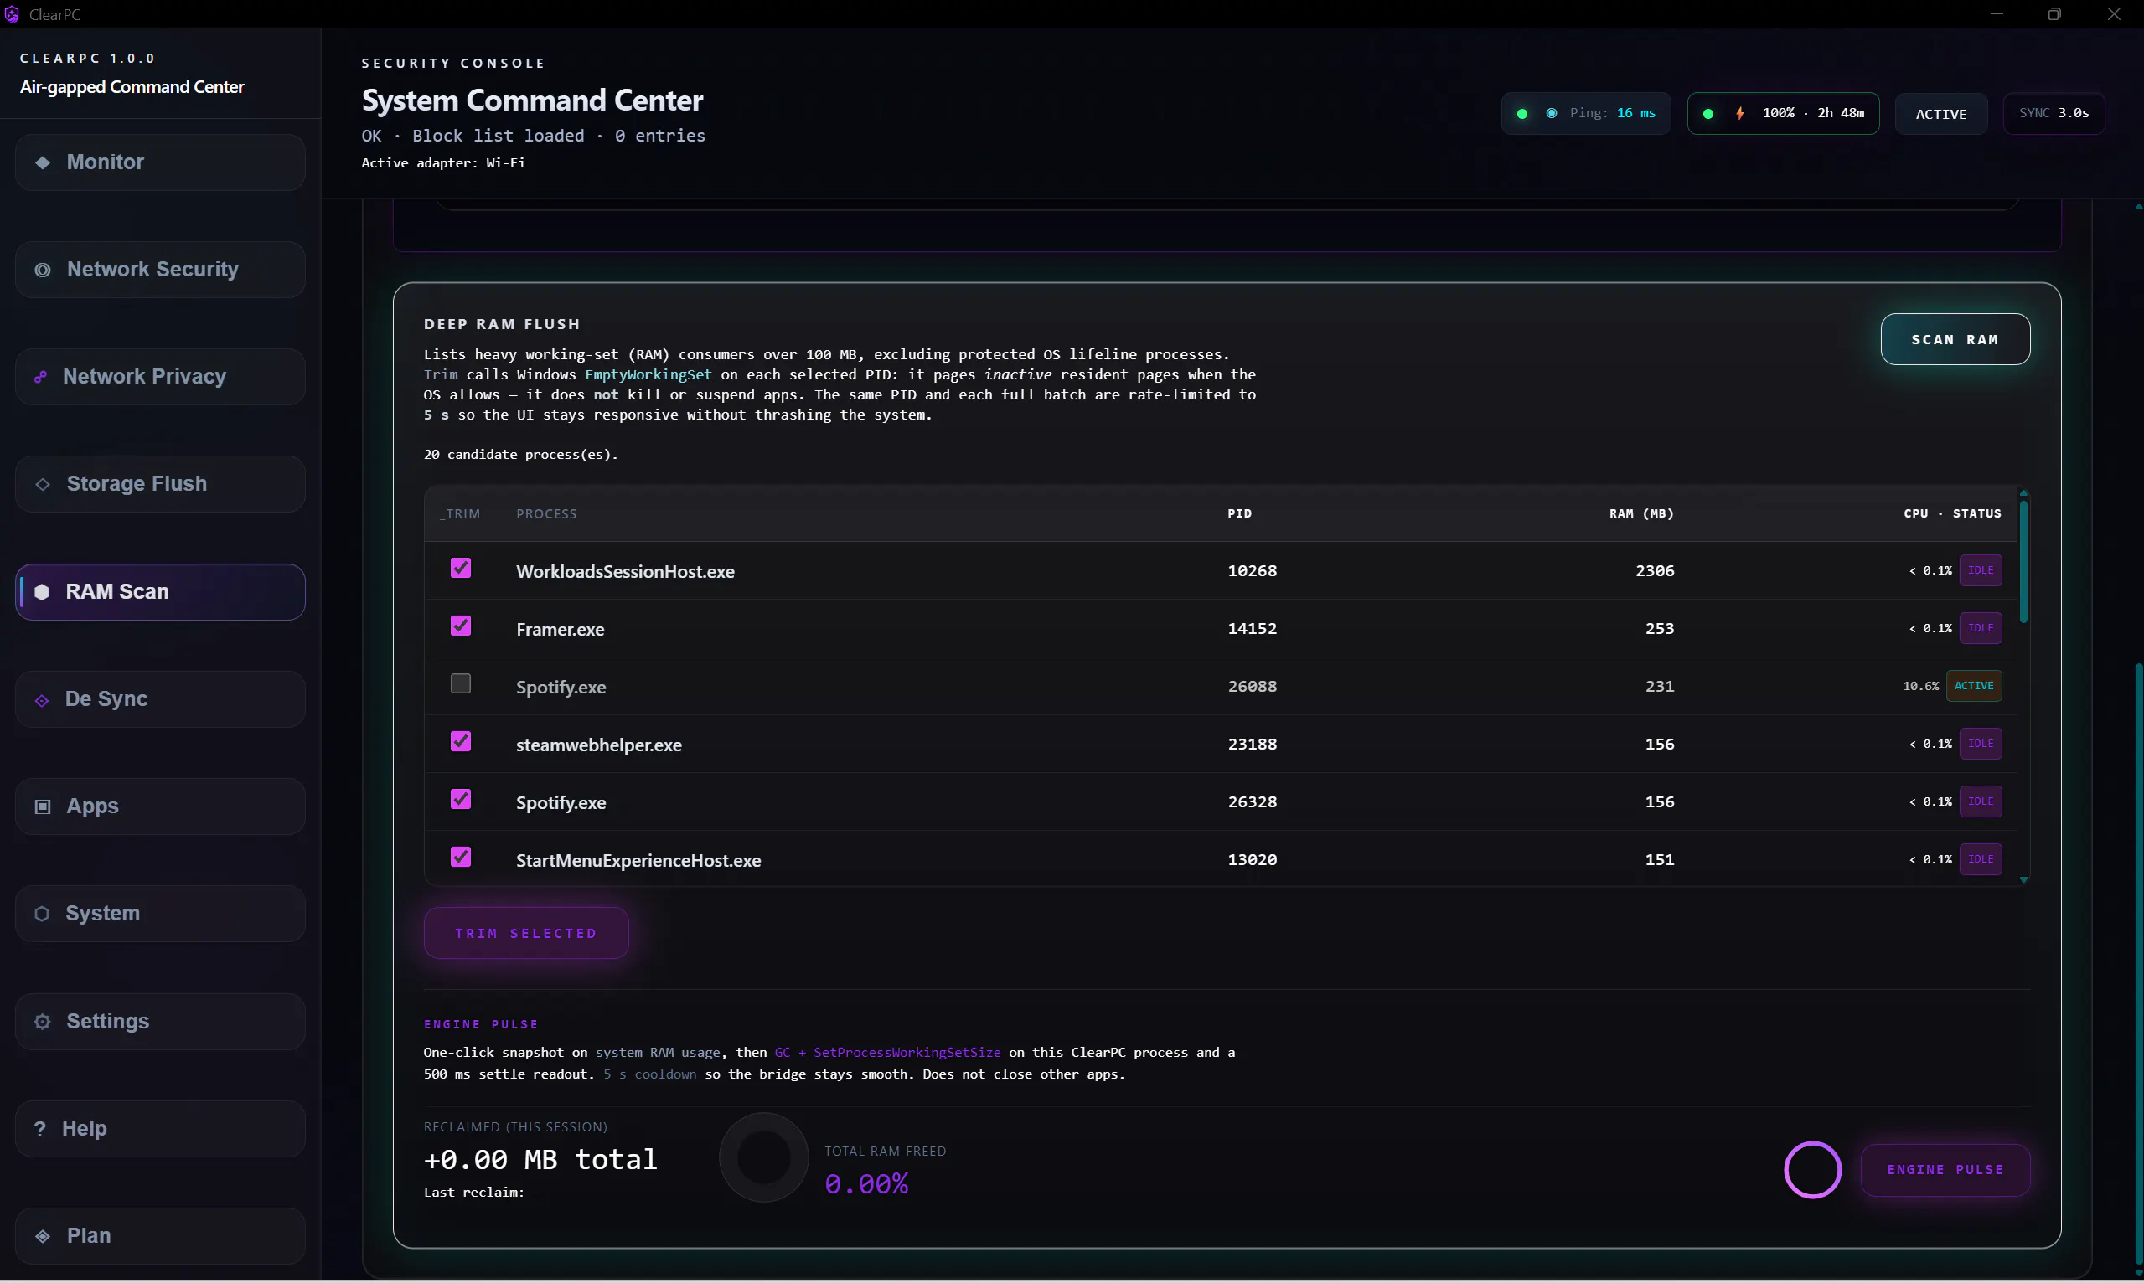The image size is (2144, 1283).
Task: Click the RAM (MB) column header
Action: point(1640,514)
